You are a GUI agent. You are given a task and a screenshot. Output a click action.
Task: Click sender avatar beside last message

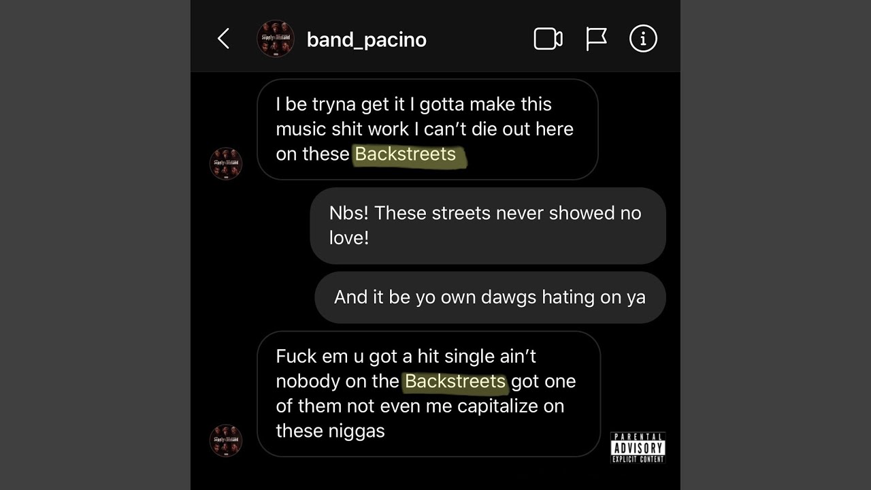[x=226, y=440]
